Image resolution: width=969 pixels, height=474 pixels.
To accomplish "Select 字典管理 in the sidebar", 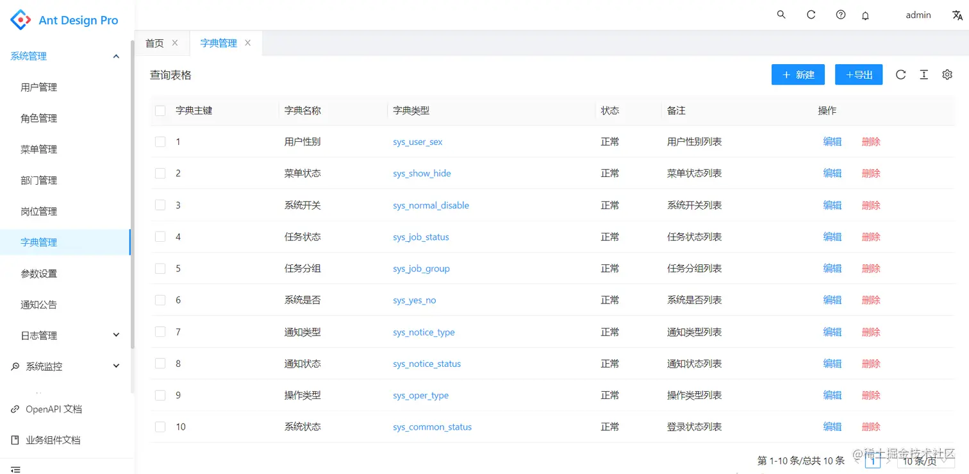I will coord(65,242).
